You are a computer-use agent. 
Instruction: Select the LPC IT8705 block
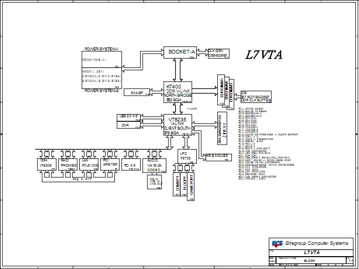point(187,156)
